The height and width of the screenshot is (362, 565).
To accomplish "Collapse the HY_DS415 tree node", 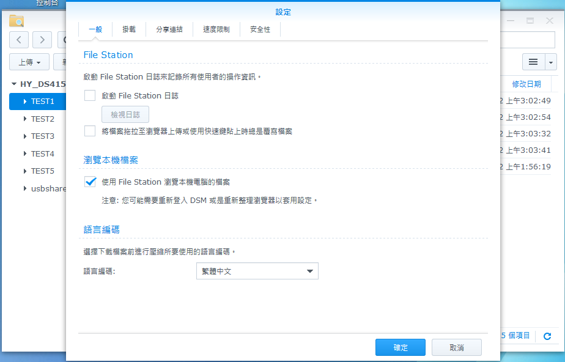I will [14, 84].
